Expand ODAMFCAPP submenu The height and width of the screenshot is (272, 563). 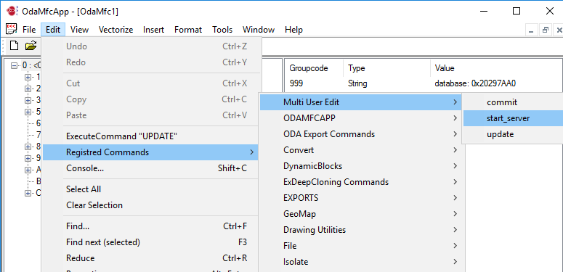(x=362, y=118)
